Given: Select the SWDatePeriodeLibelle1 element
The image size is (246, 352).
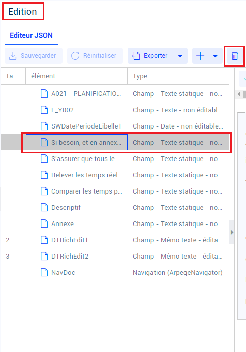Looking at the screenshot, I should [x=86, y=126].
